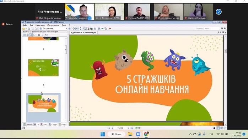
Task: Expand the open file dropdown arrow
Action: pyautogui.click(x=26, y=29)
